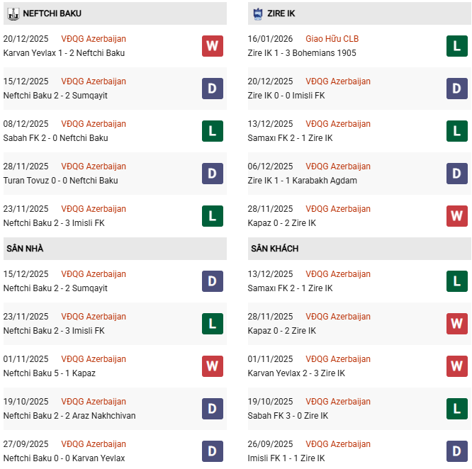Click L badge for Sabah FK 3-0 Zire IK

click(x=457, y=409)
